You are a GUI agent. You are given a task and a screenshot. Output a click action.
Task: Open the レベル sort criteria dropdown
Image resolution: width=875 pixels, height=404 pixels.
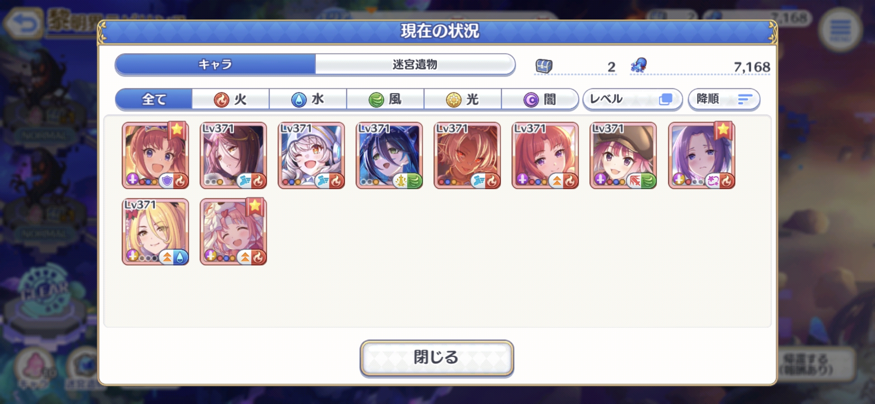coord(632,99)
